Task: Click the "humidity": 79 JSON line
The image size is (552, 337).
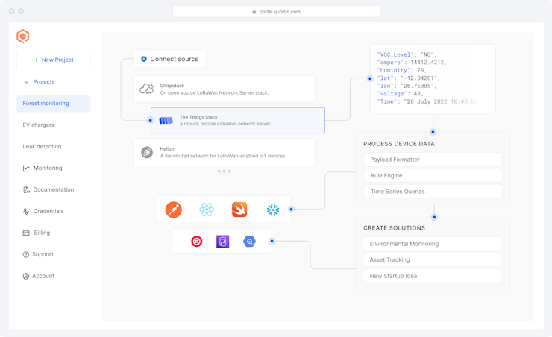Action: [x=401, y=70]
